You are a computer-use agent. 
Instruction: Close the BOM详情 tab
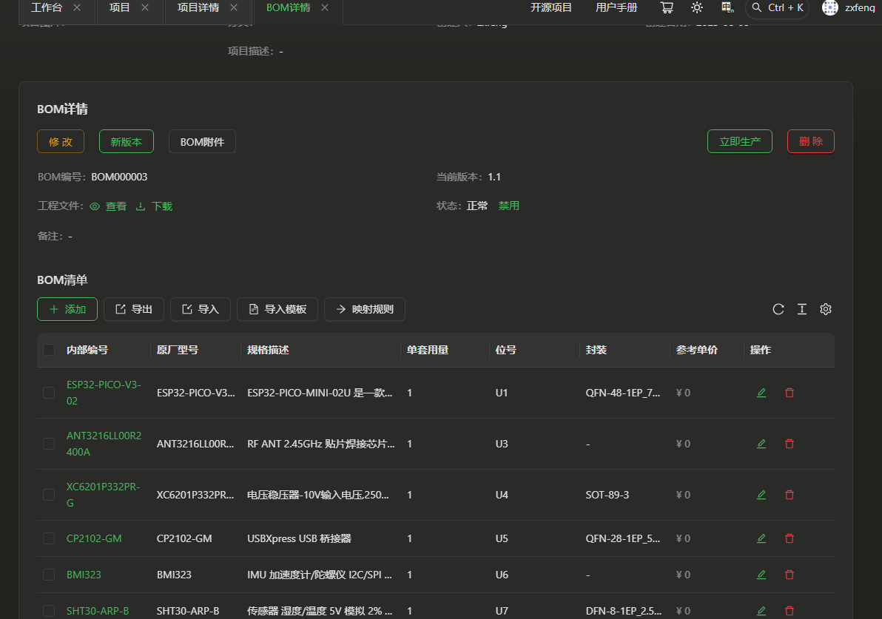(x=325, y=7)
